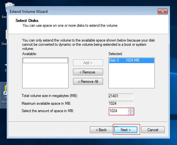The height and width of the screenshot is (145, 177).
Task: Close the Extend Volume Wizard window
Action: pyautogui.click(x=163, y=11)
